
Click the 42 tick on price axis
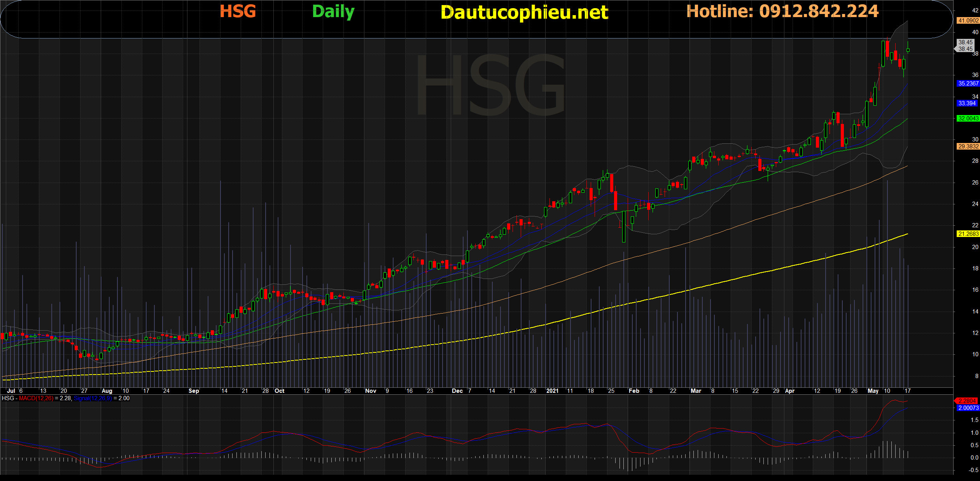coord(975,11)
